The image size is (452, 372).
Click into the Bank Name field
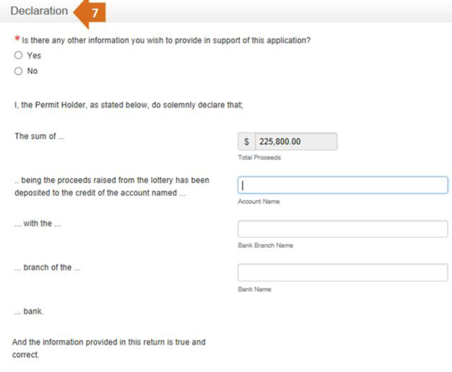[343, 272]
